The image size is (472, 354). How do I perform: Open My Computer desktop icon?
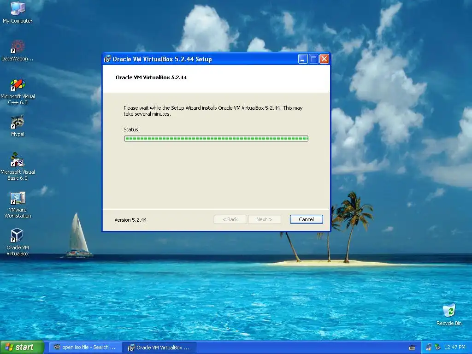[x=18, y=12]
